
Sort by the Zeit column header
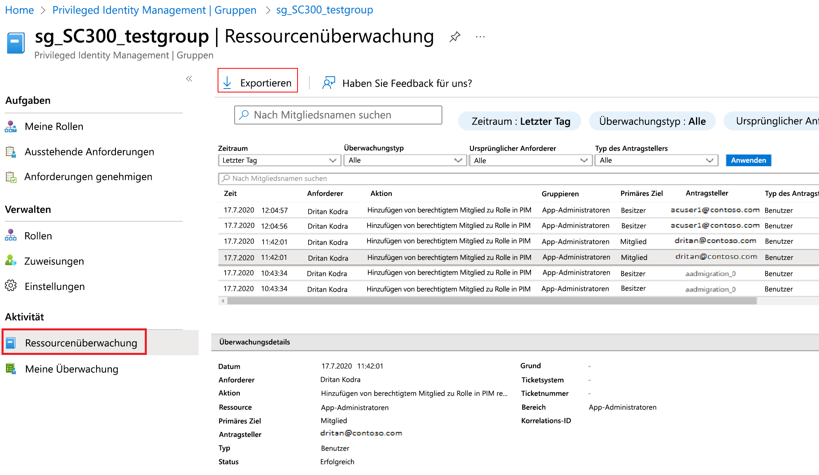point(230,193)
